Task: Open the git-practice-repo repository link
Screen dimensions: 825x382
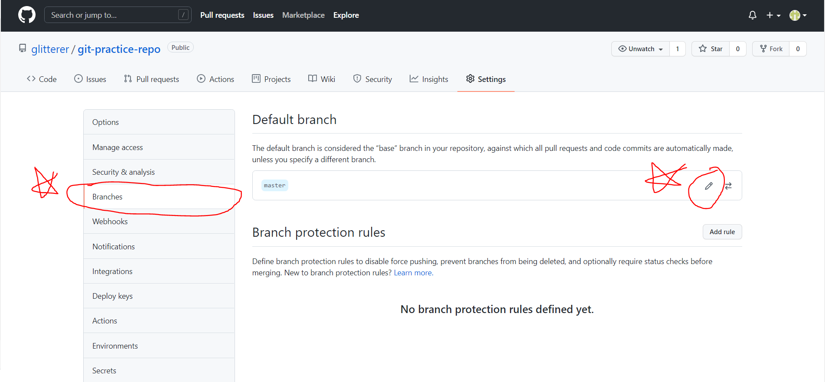Action: (119, 49)
